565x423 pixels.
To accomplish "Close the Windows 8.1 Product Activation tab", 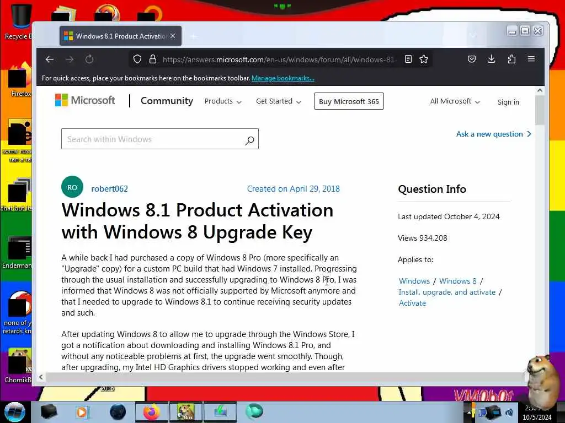I will (173, 36).
